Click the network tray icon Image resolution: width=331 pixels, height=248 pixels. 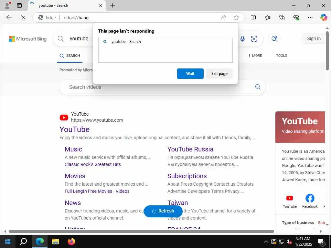click(282, 242)
